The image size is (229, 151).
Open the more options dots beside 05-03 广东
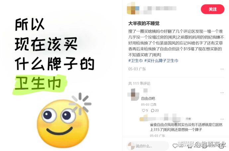point(222,69)
